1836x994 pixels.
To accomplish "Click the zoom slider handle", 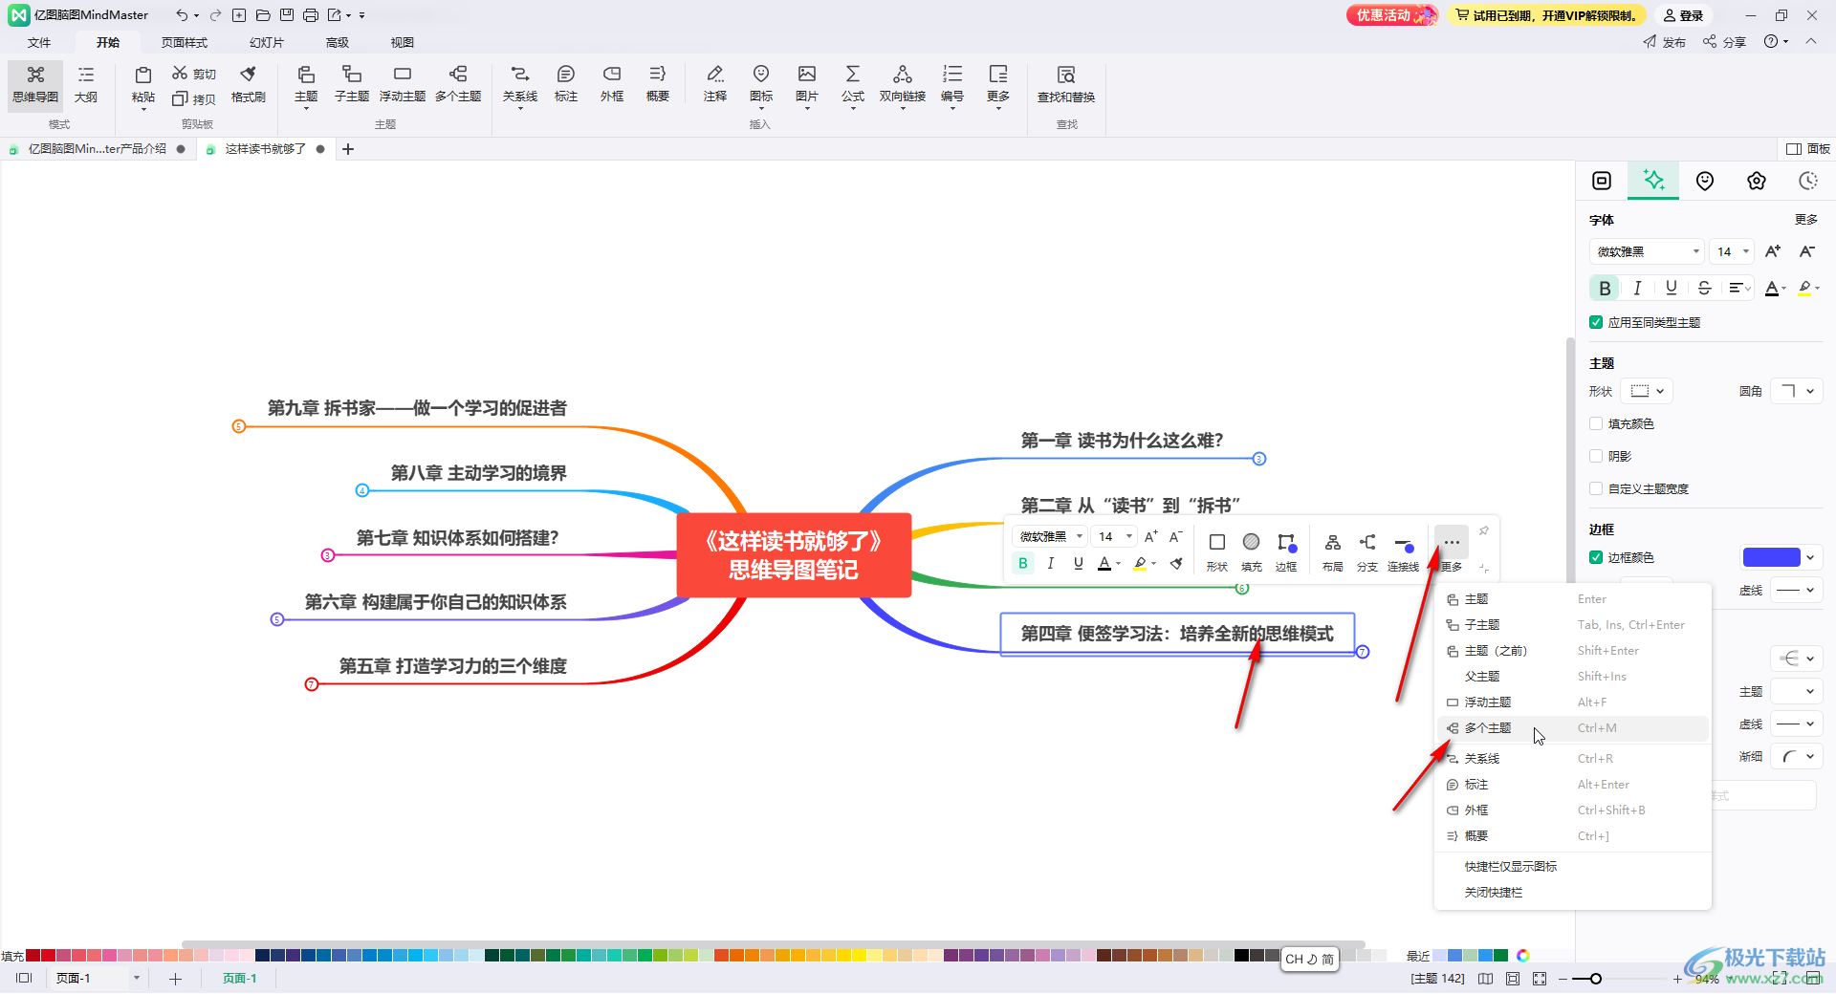I will pyautogui.click(x=1596, y=979).
